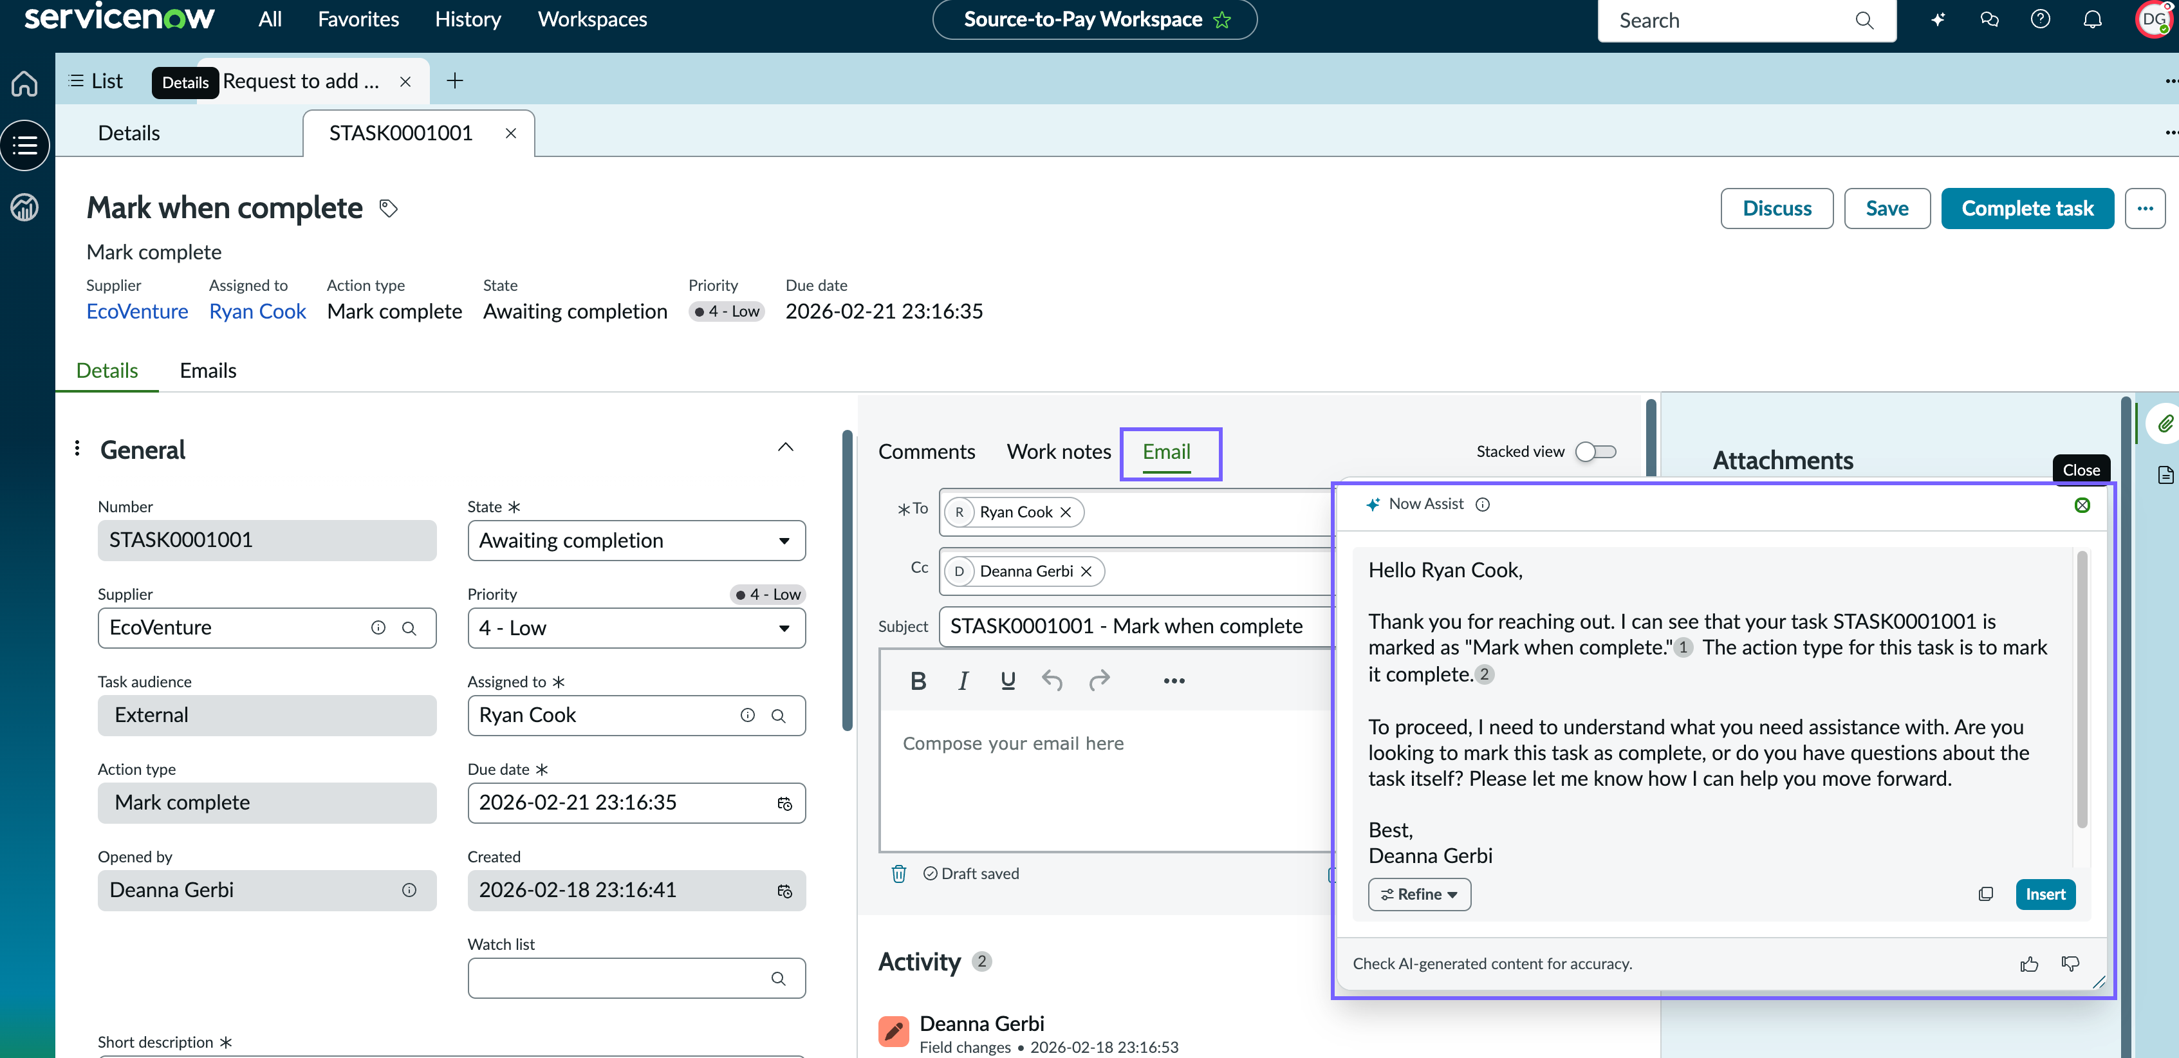Viewport: 2179px width, 1058px height.
Task: Open the EcoVenture supplier link
Action: point(137,311)
